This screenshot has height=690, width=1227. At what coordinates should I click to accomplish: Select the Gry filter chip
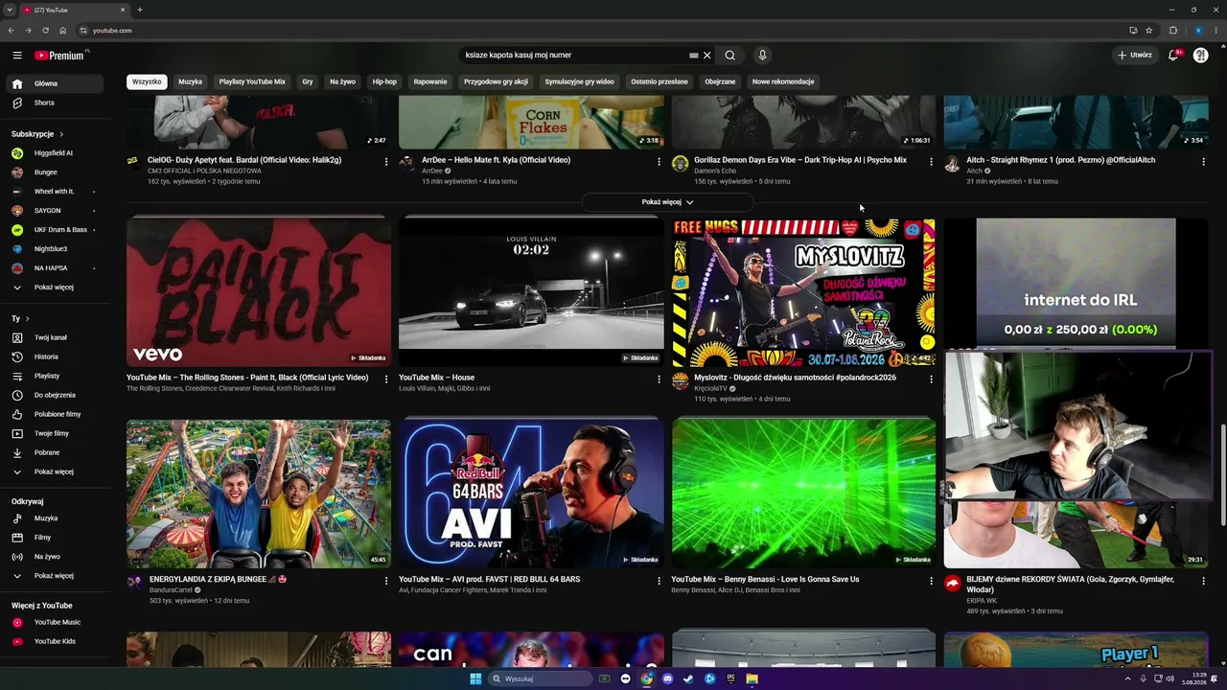click(308, 81)
